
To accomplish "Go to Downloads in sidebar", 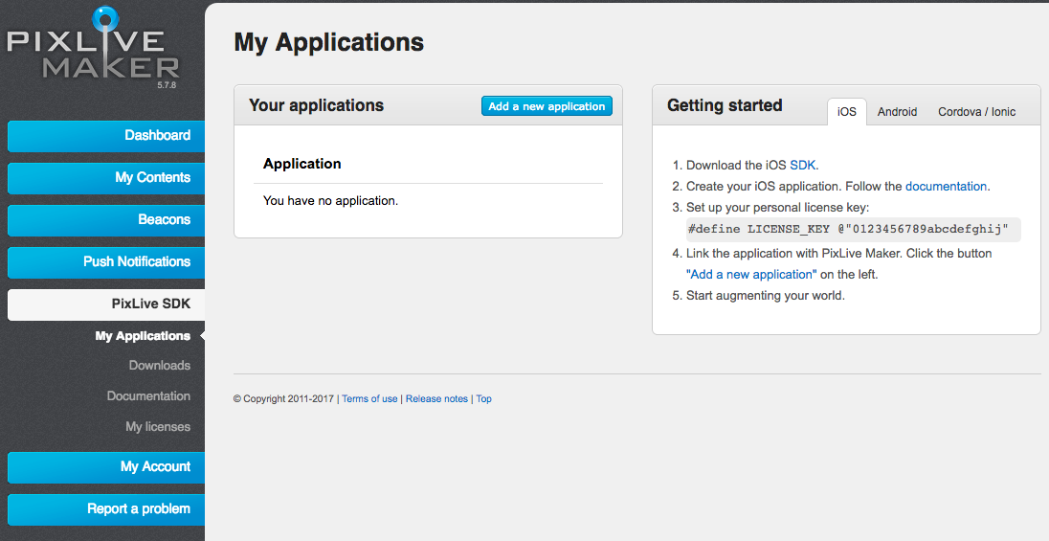I will pos(159,366).
